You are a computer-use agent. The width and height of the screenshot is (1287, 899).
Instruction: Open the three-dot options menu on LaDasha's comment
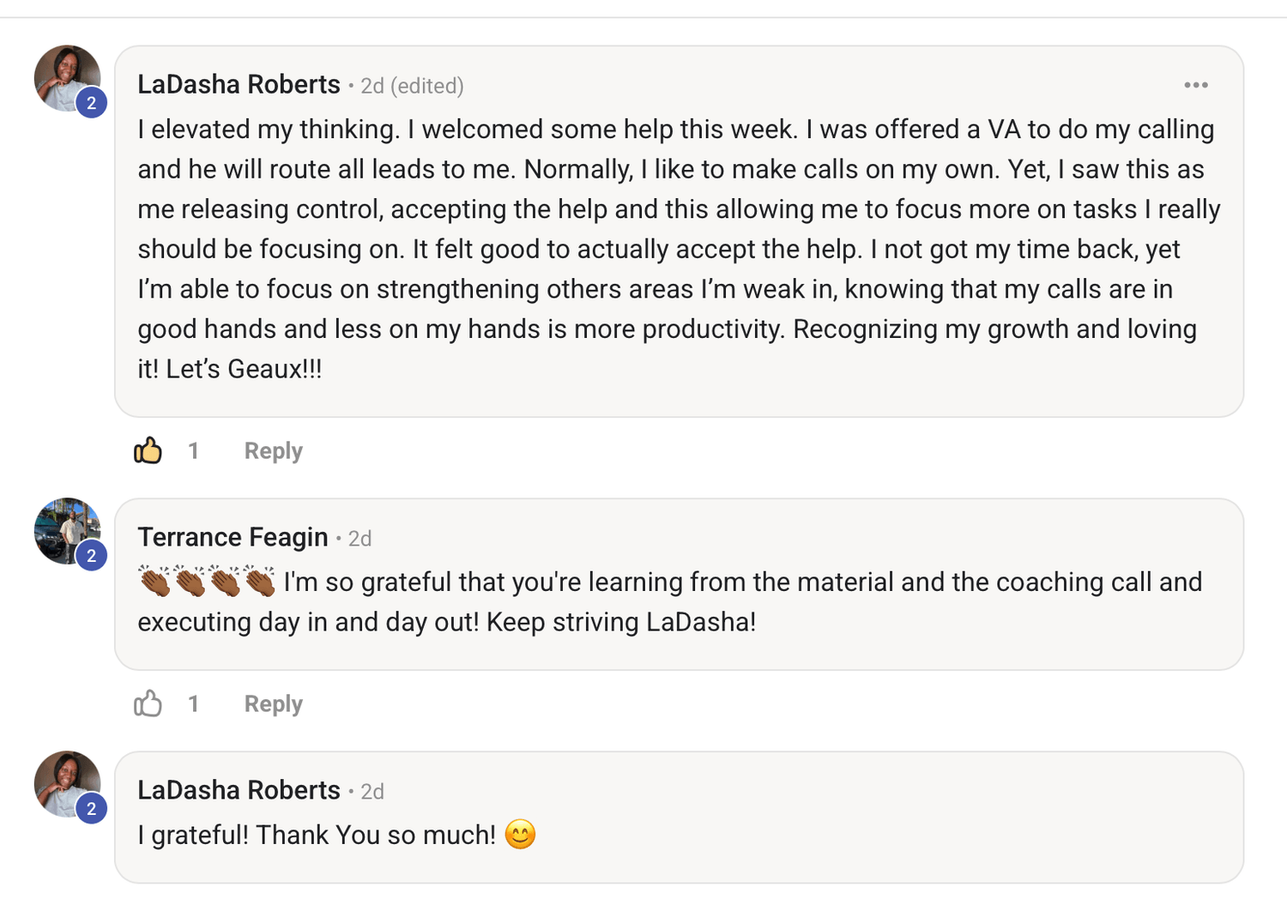(1195, 85)
